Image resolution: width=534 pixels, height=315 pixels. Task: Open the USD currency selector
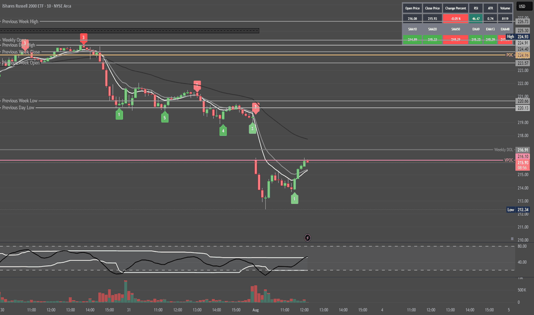tap(524, 6)
